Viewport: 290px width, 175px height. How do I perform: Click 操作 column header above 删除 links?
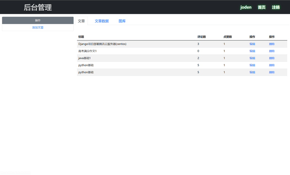pos(272,37)
